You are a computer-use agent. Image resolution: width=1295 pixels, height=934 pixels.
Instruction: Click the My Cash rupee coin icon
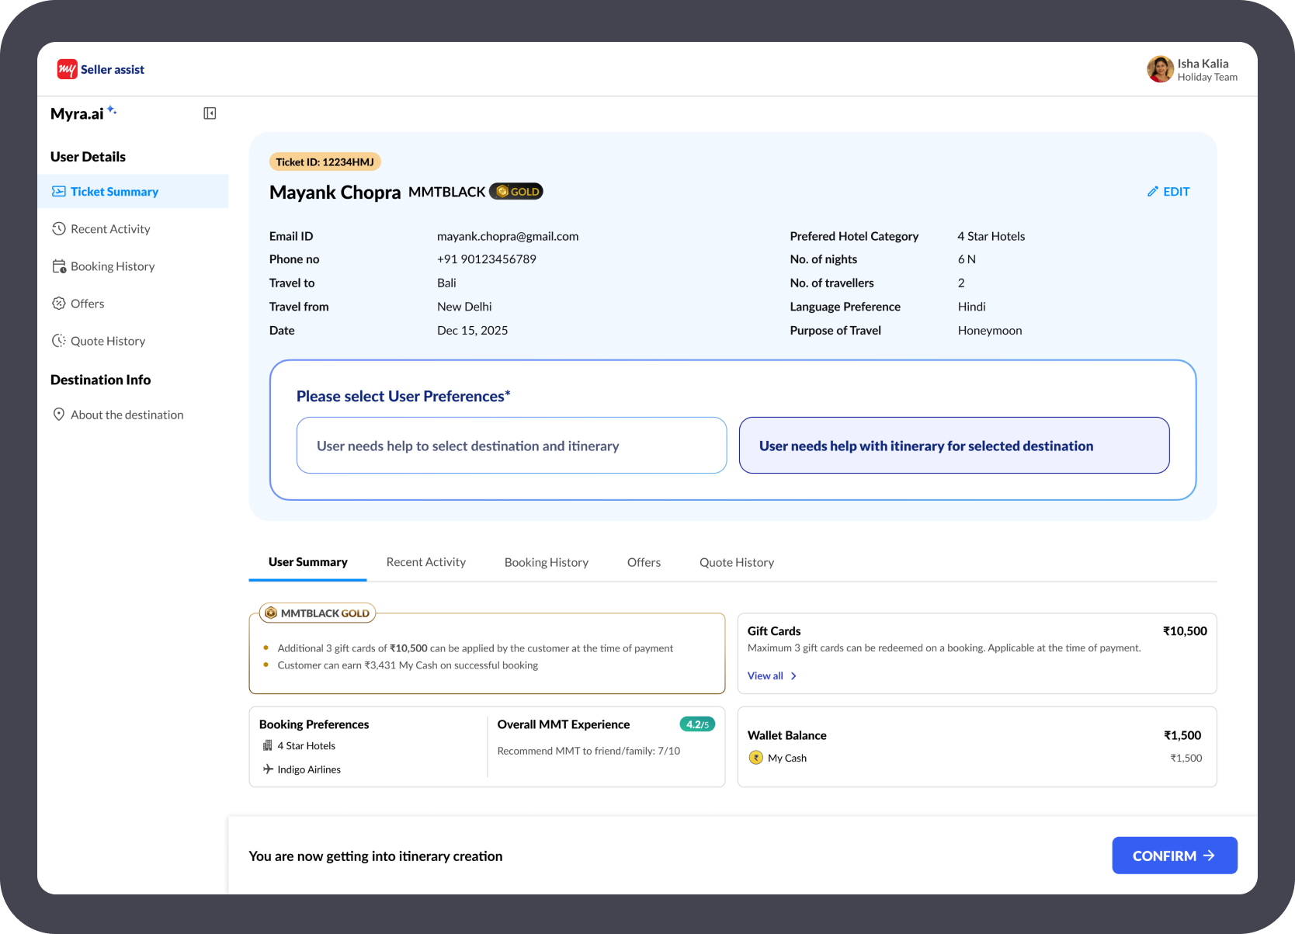[x=755, y=758]
